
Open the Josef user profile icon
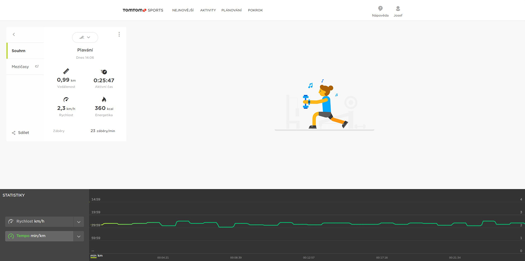tap(398, 9)
